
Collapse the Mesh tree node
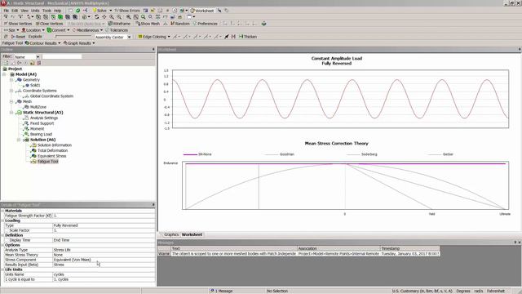[11, 101]
